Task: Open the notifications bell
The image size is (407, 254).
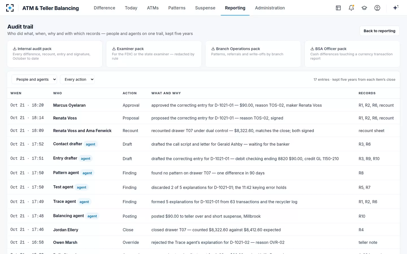Action: click(x=351, y=8)
